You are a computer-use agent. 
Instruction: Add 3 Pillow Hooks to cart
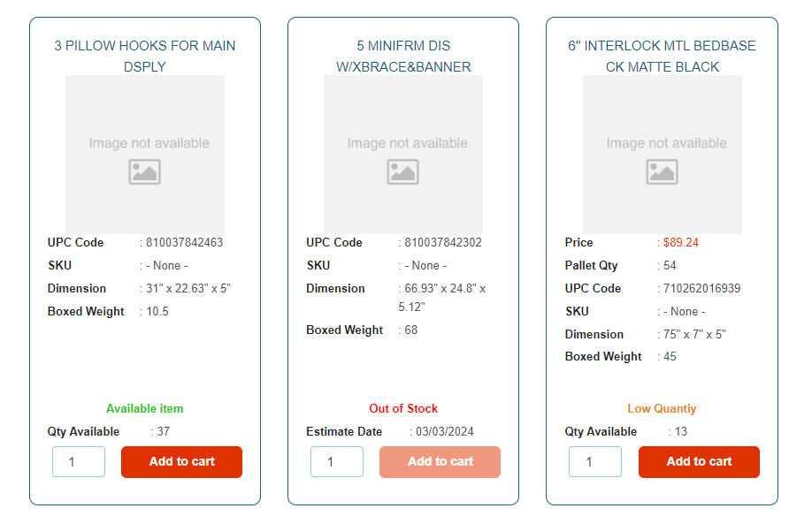click(x=181, y=461)
